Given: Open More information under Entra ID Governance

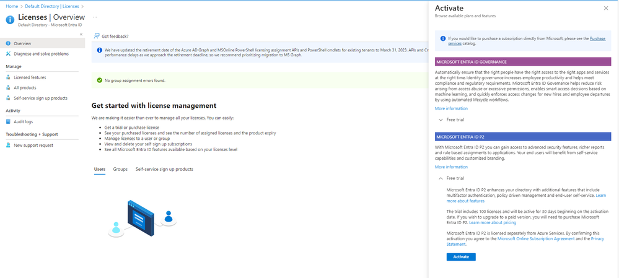Looking at the screenshot, I should (x=451, y=108).
